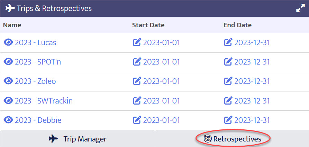Viewport: 309px width, 147px height.
Task: Click the eye icon for 2023 - Debbie
Action: [8, 120]
